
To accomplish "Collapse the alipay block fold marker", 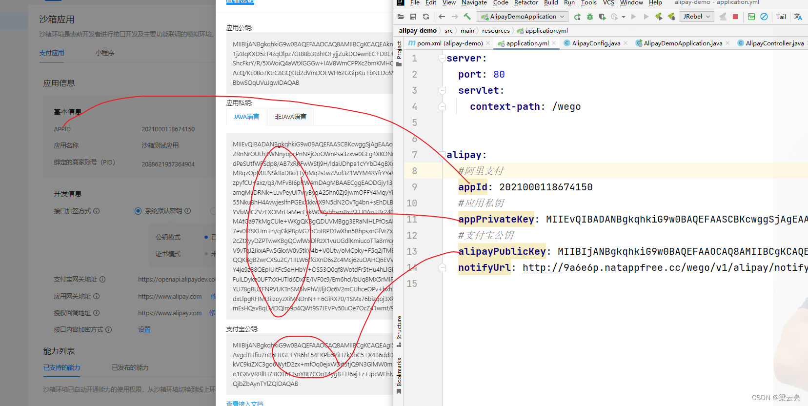I will (442, 155).
